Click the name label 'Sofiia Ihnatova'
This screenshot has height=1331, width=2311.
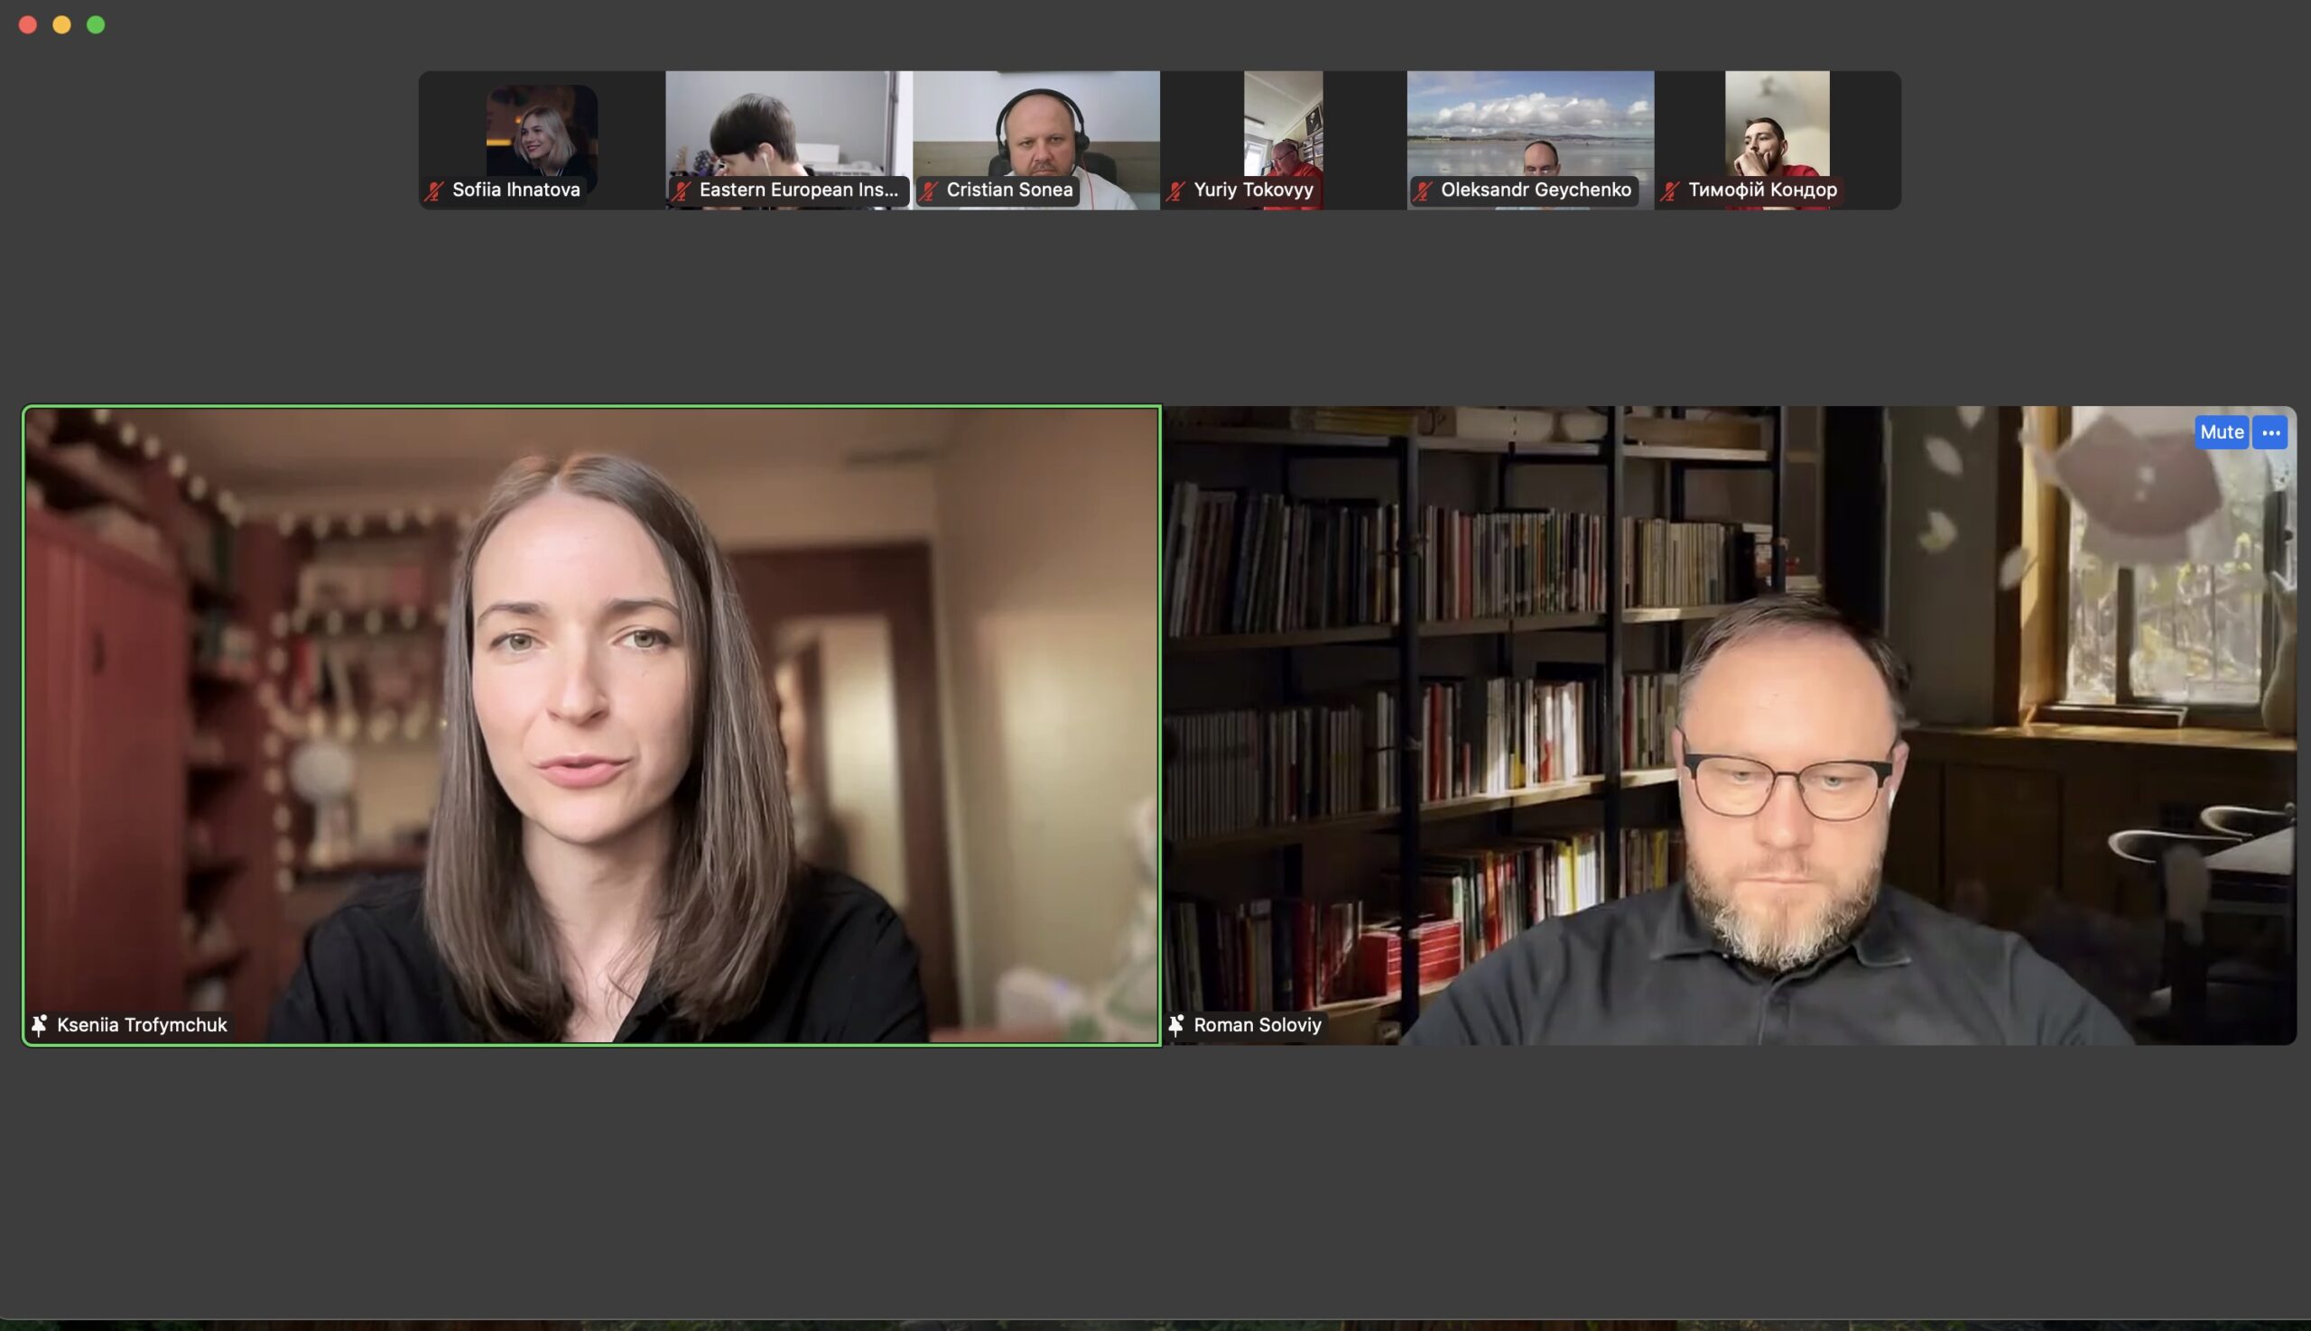tap(515, 190)
